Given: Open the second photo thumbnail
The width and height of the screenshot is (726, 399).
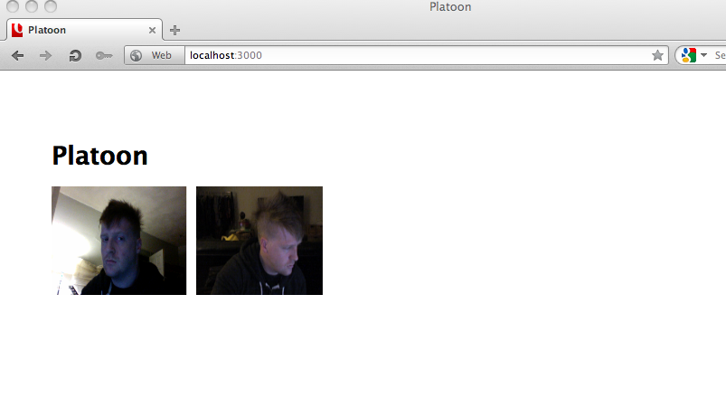Looking at the screenshot, I should [x=259, y=241].
